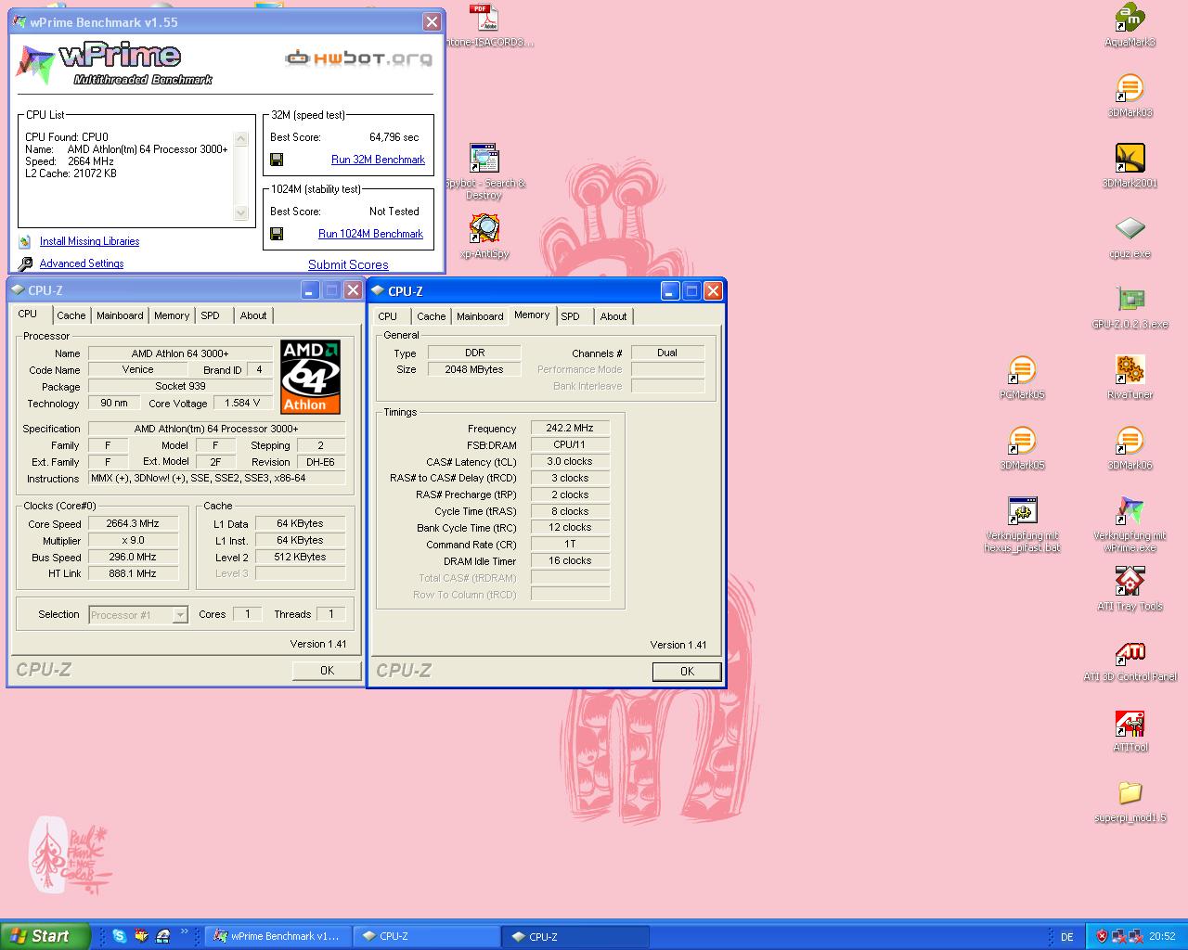Switch to SPD tab in left CPU-Z
Viewport: 1188px width, 950px height.
[x=211, y=315]
